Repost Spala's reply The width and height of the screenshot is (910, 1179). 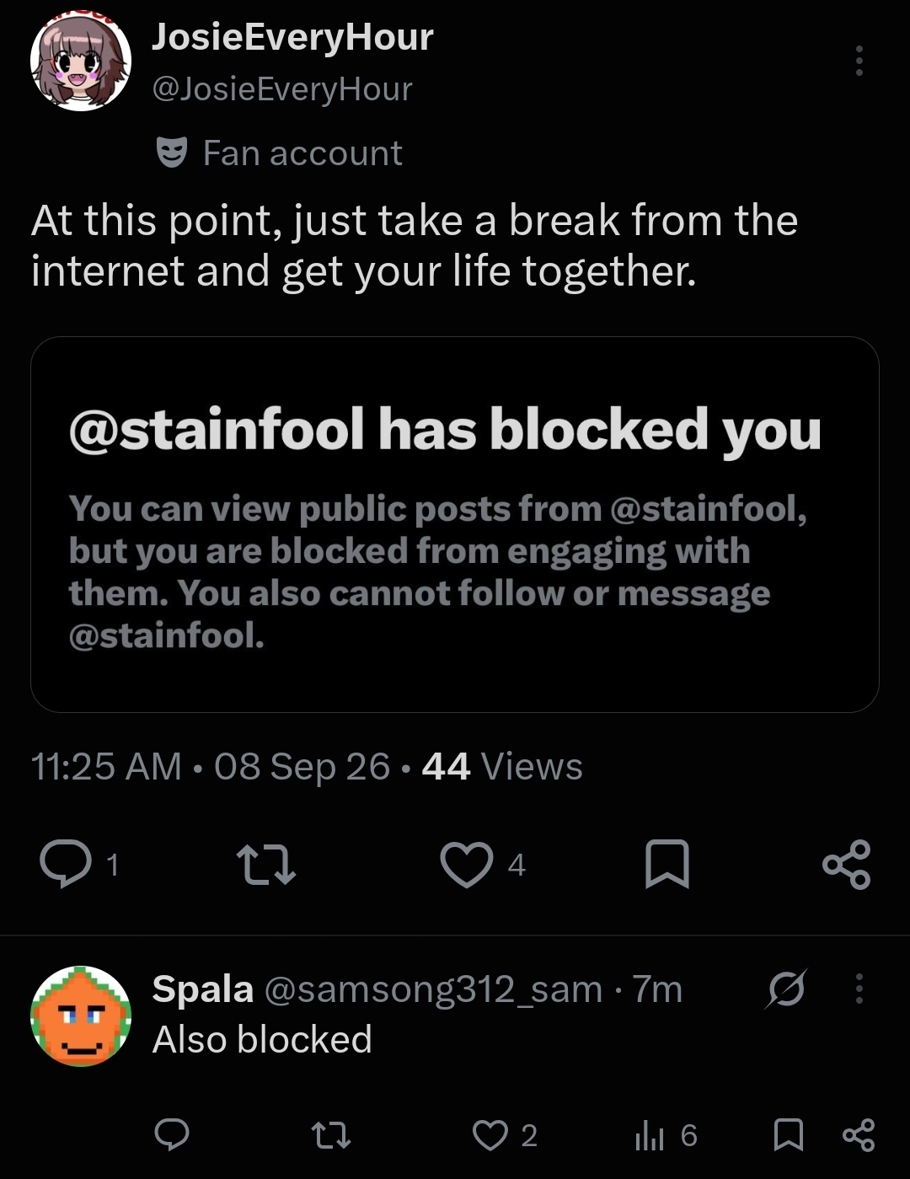331,1135
